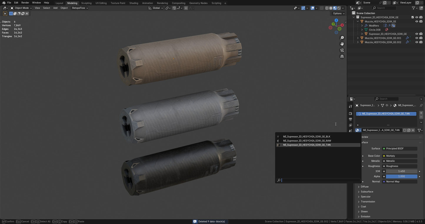
Task: Click the zoom viewport magnifier icon
Action: 342,38
